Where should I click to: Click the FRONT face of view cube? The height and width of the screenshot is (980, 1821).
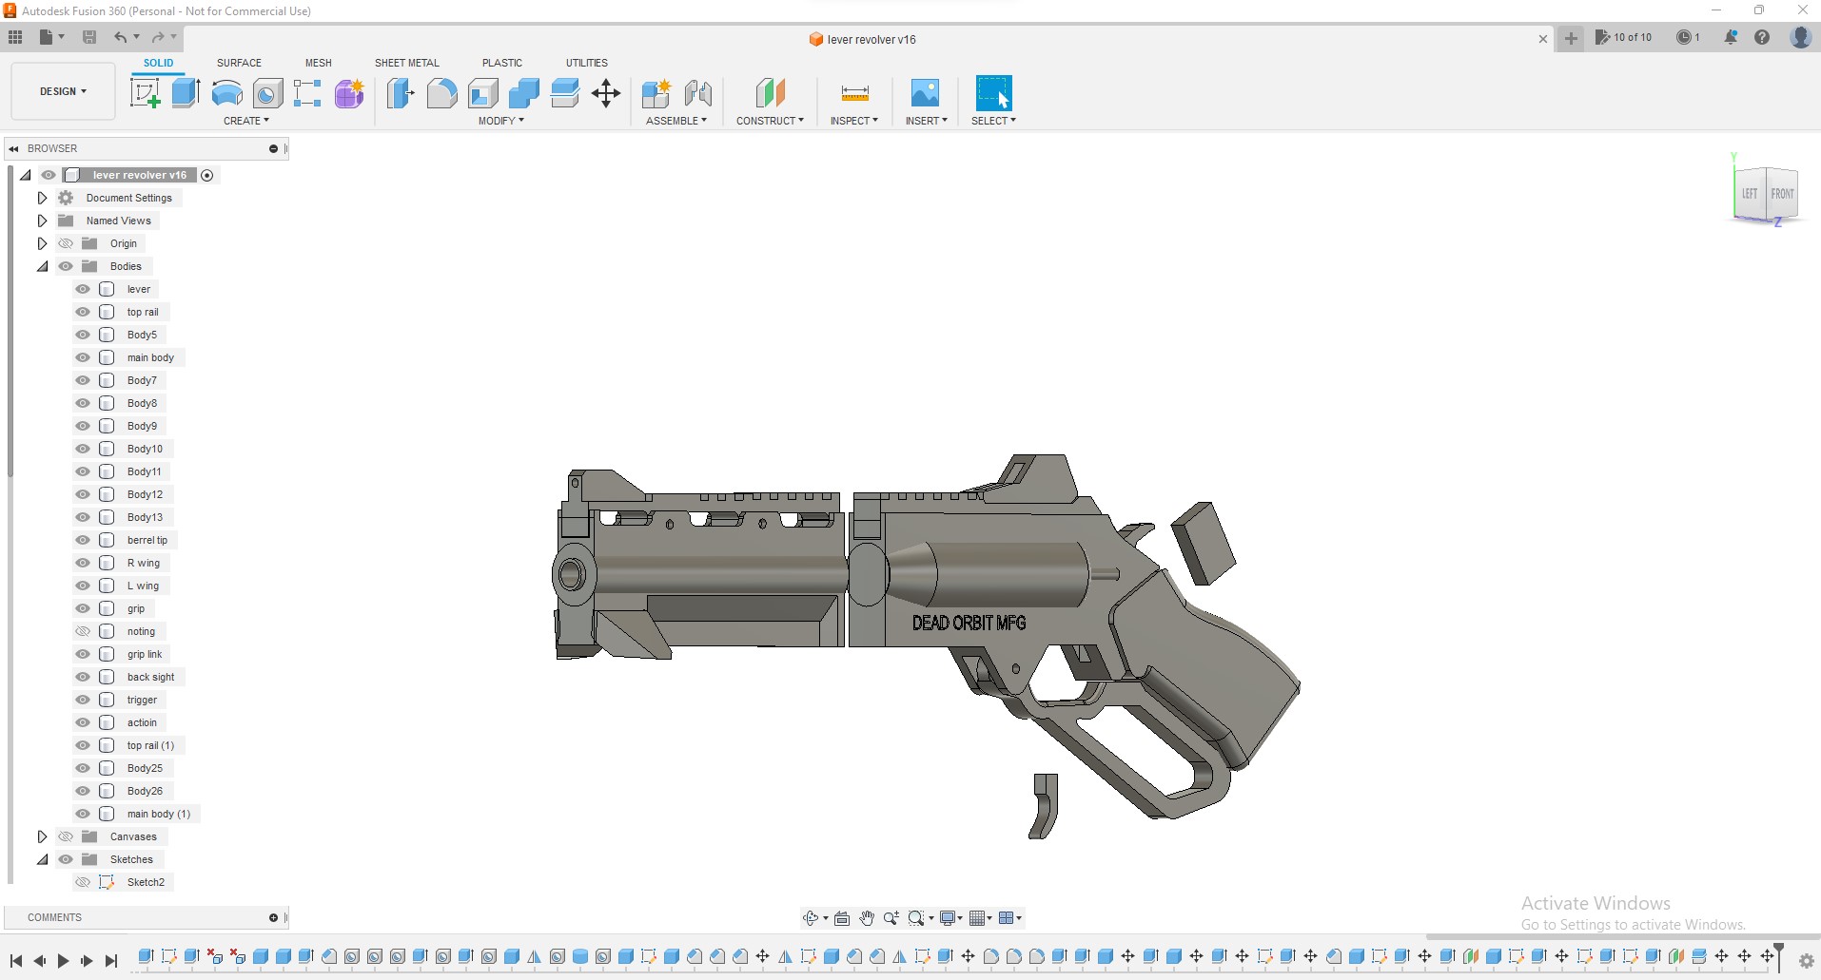[x=1782, y=194]
